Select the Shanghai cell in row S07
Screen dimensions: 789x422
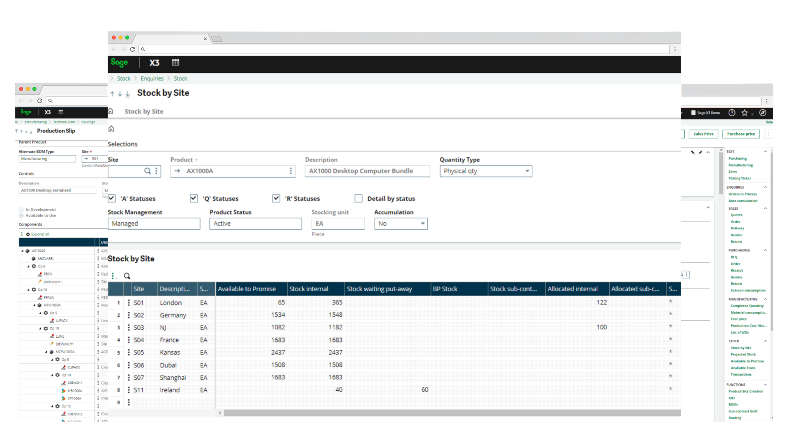(x=173, y=378)
